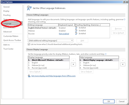Image resolution: width=129 pixels, height=105 pixels.
Task: Click the Proofing column header
Action: point(92,25)
